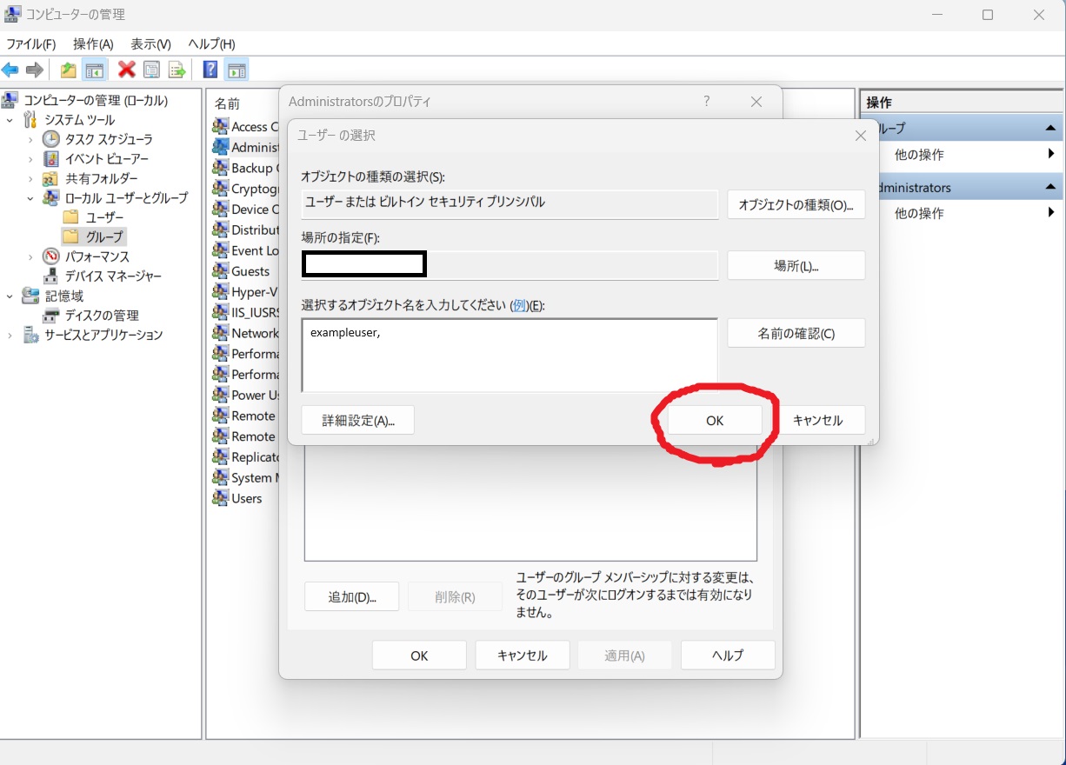Collapse the ローカル ユーザーとグループ node
Image resolution: width=1066 pixels, height=765 pixels.
pyautogui.click(x=30, y=198)
